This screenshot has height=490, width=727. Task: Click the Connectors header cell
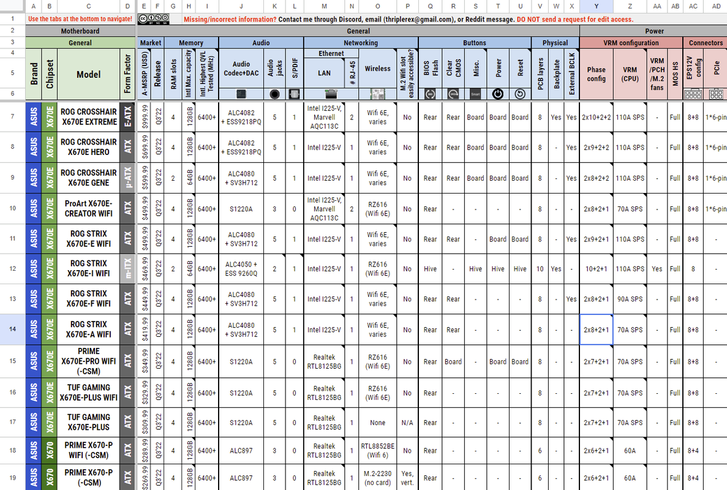tap(705, 43)
